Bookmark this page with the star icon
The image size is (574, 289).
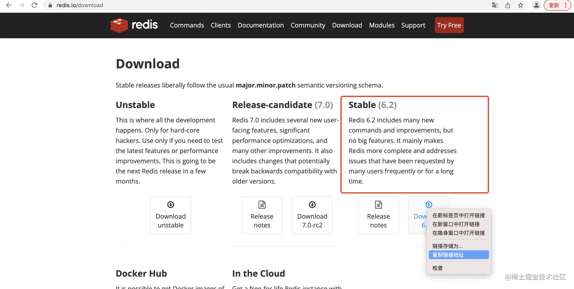click(520, 5)
